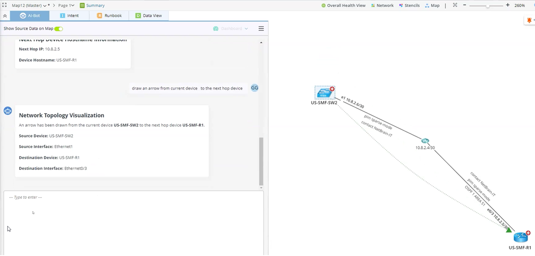Toggle Show Source Data on Map switch
Screen dimensions: 535x256
(59, 29)
